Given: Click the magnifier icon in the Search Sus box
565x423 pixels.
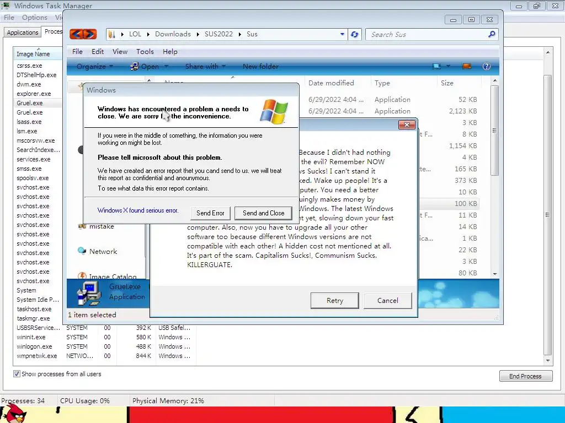Looking at the screenshot, I should pos(492,34).
